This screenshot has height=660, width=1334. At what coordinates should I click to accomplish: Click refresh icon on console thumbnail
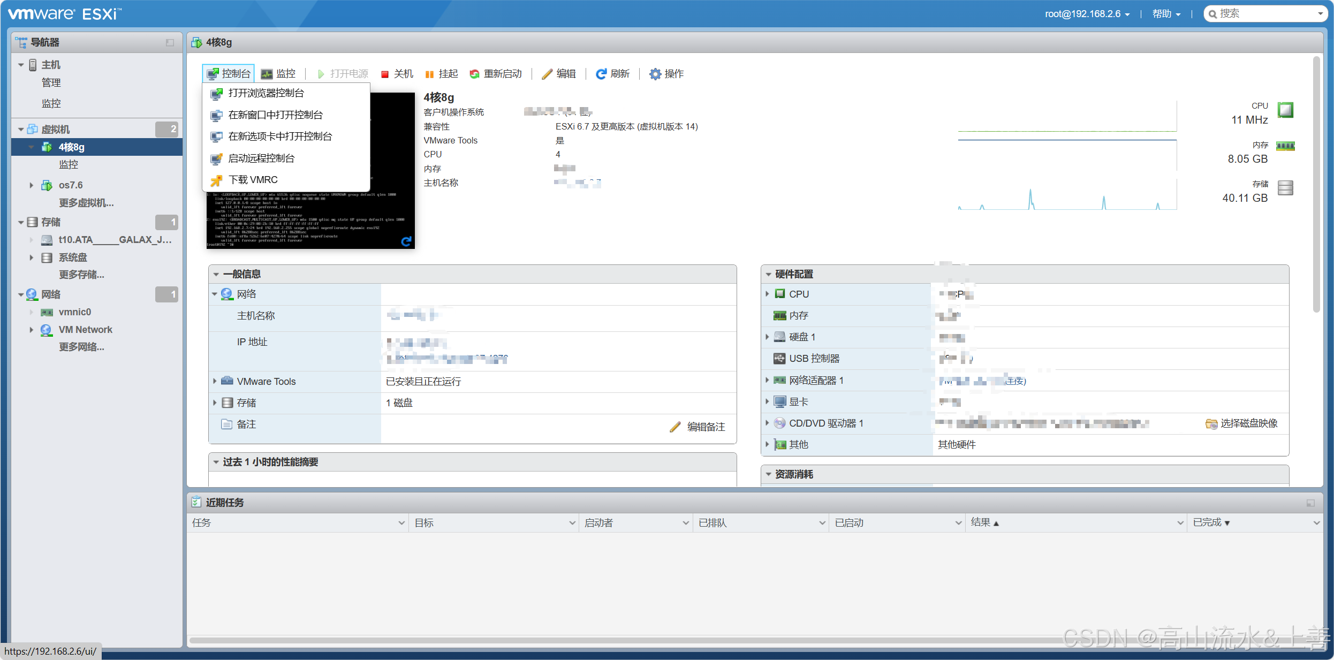click(406, 241)
